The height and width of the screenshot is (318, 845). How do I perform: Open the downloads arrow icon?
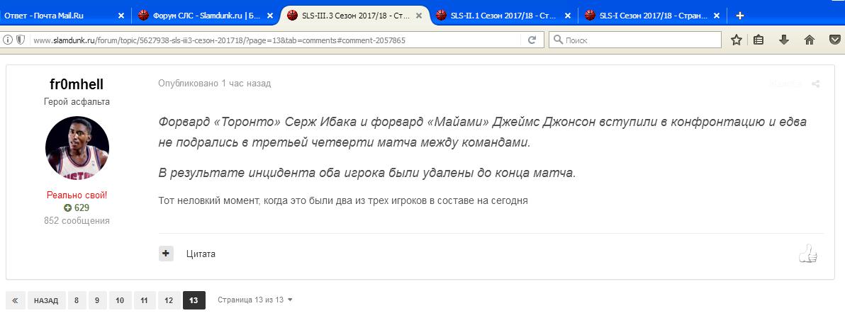point(784,40)
